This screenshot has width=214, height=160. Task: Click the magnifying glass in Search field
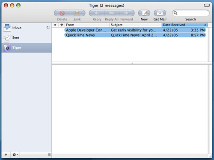175,13
